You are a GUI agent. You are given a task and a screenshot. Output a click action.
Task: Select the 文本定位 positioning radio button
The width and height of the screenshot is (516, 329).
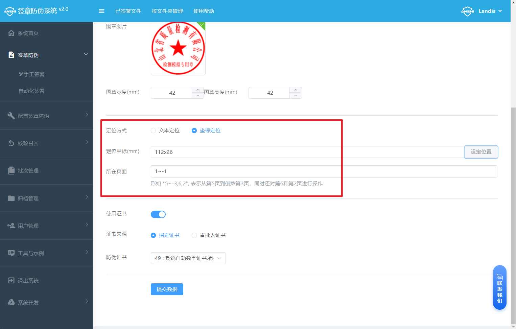tap(153, 130)
